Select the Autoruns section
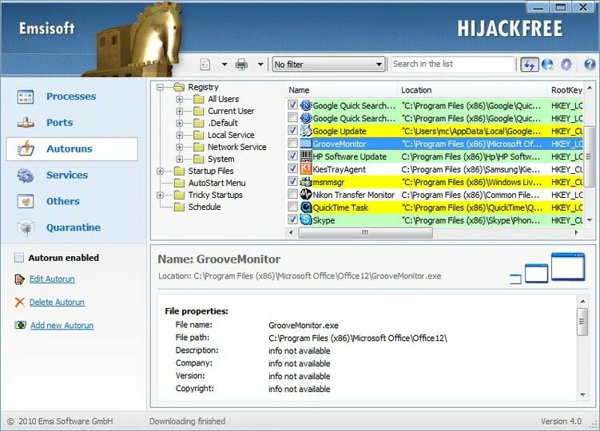The width and height of the screenshot is (600, 431). [72, 148]
